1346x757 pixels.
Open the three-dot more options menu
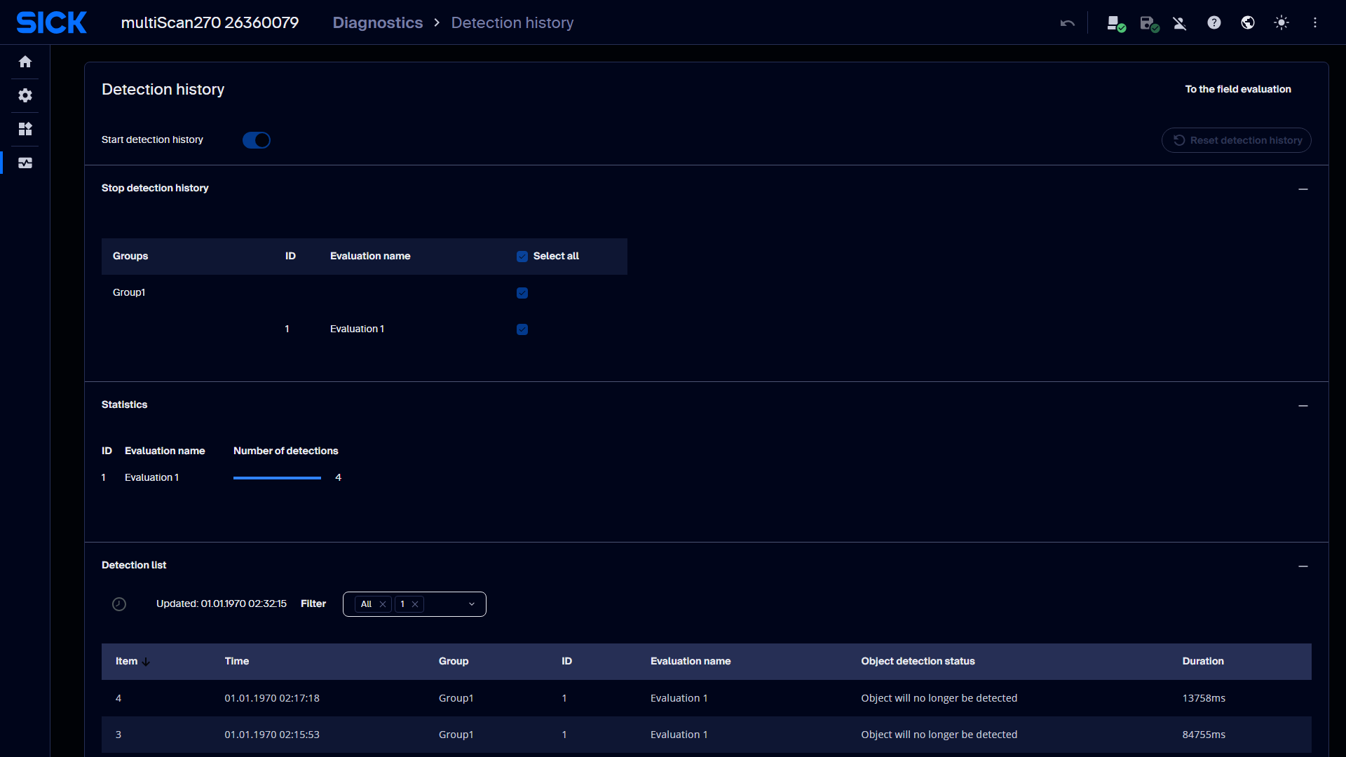click(1315, 22)
